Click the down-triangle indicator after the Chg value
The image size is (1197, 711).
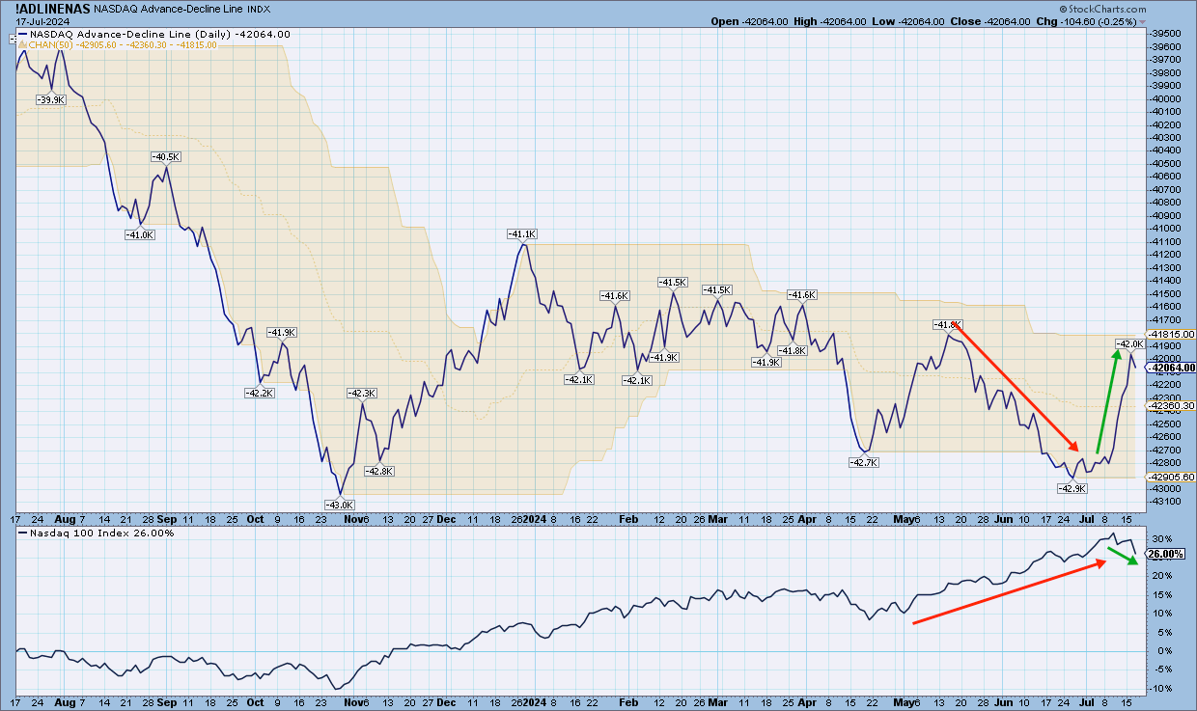(x=1142, y=21)
